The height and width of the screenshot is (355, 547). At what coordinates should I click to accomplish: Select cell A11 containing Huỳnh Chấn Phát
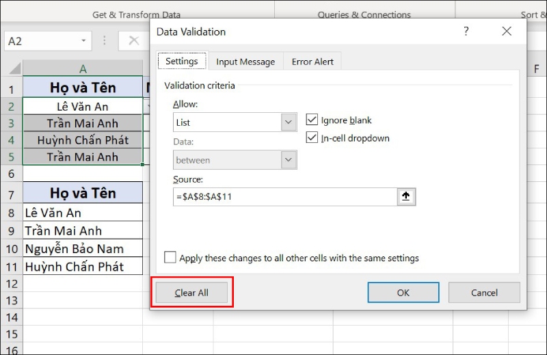[83, 266]
